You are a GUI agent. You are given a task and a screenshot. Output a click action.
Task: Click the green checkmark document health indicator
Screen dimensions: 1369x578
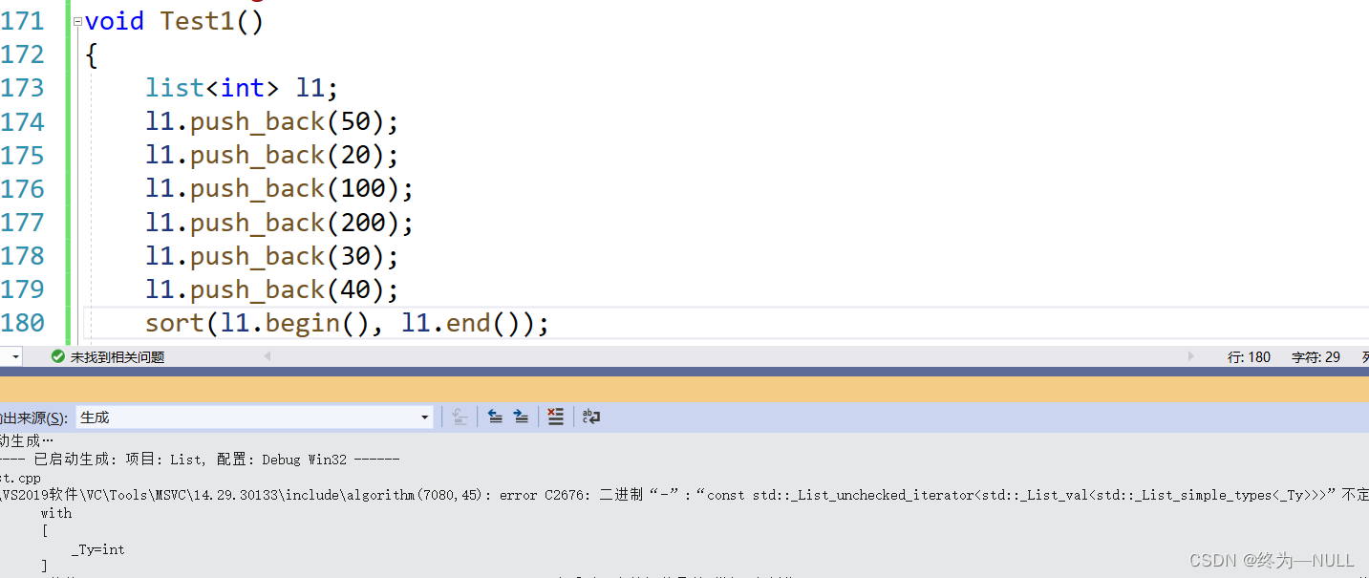tap(57, 356)
